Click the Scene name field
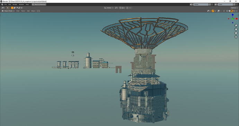Viewport: 239px width, 126px height. pos(201,4)
